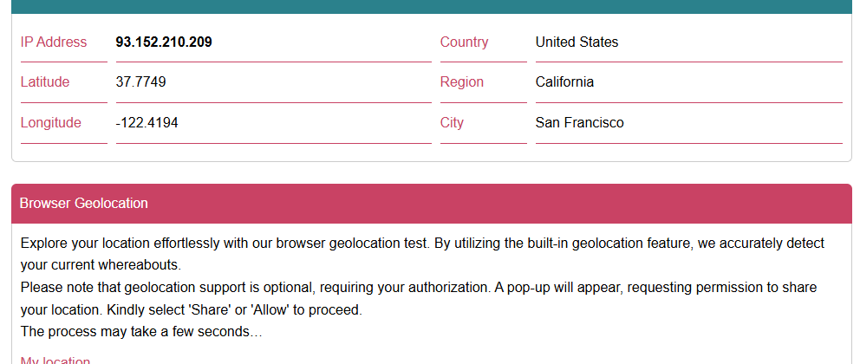
Task: Click the IP value 93.152.210.209
Action: (164, 42)
